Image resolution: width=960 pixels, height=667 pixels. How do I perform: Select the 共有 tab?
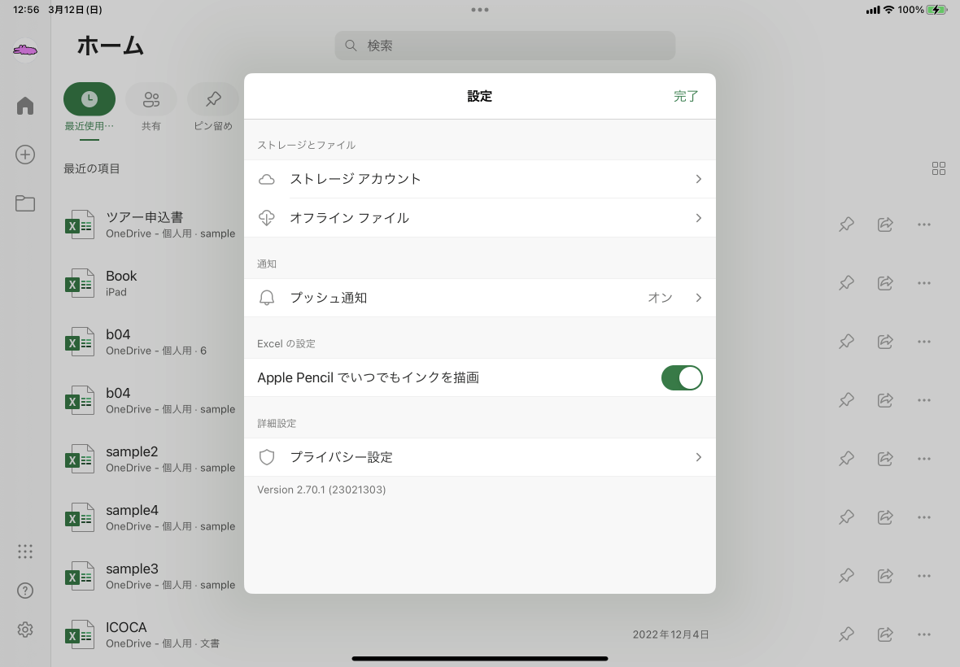click(151, 107)
